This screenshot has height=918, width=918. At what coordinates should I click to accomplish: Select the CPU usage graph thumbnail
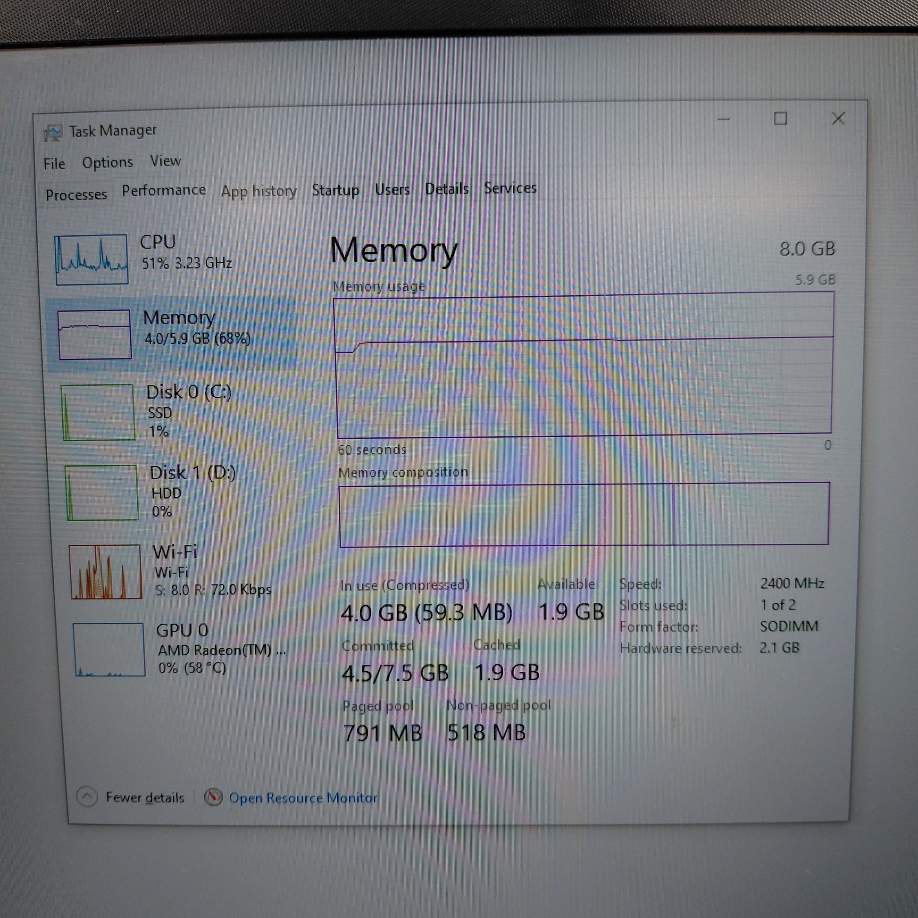(x=91, y=259)
